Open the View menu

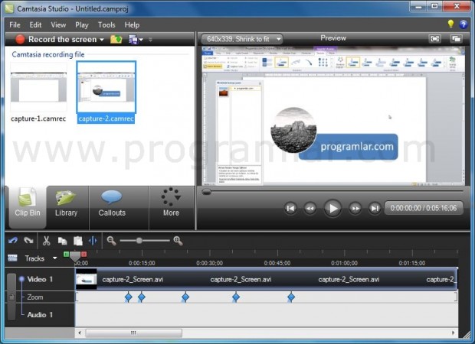click(x=58, y=24)
